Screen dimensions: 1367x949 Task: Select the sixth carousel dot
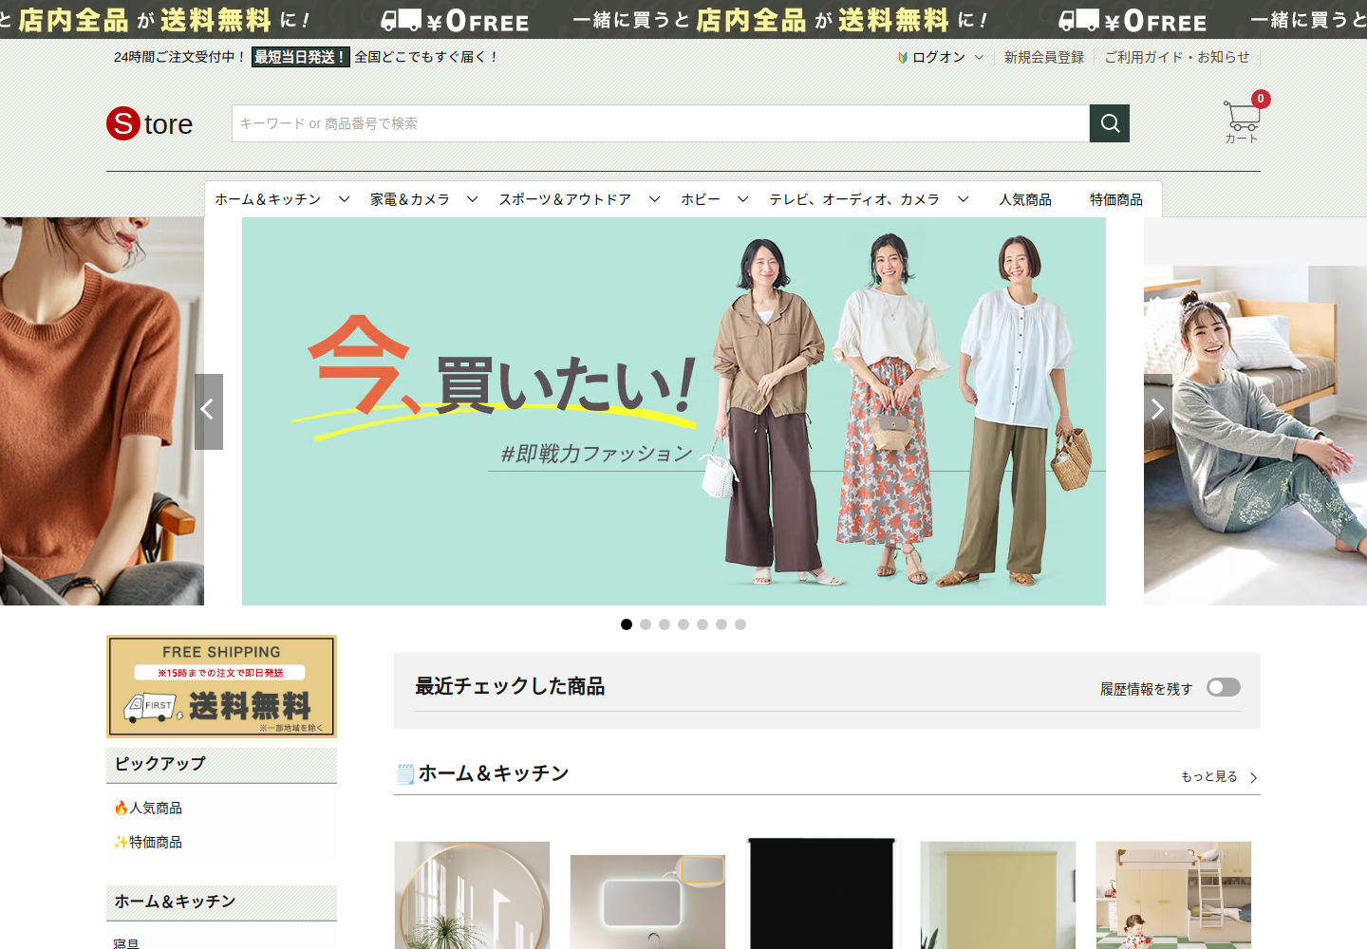point(721,624)
